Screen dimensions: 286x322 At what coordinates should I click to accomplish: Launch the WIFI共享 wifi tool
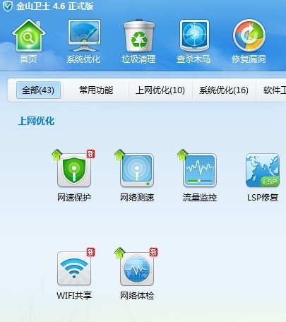[x=74, y=268]
